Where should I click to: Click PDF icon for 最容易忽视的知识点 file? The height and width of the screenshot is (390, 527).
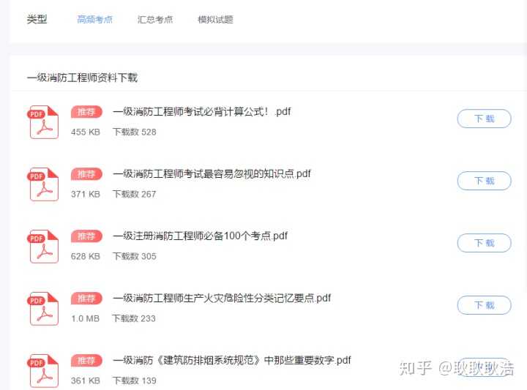(43, 184)
